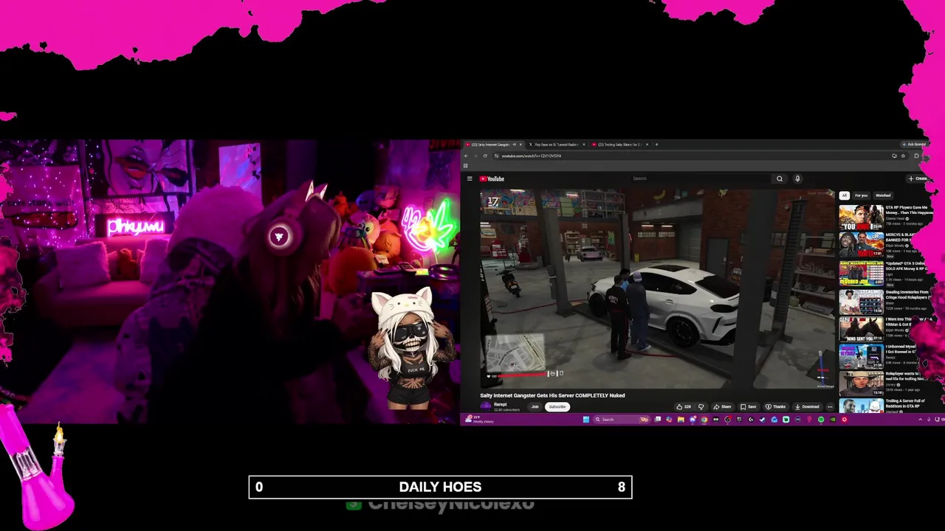Open Updated GTA 5 Online AFK thumbnail

point(861,273)
